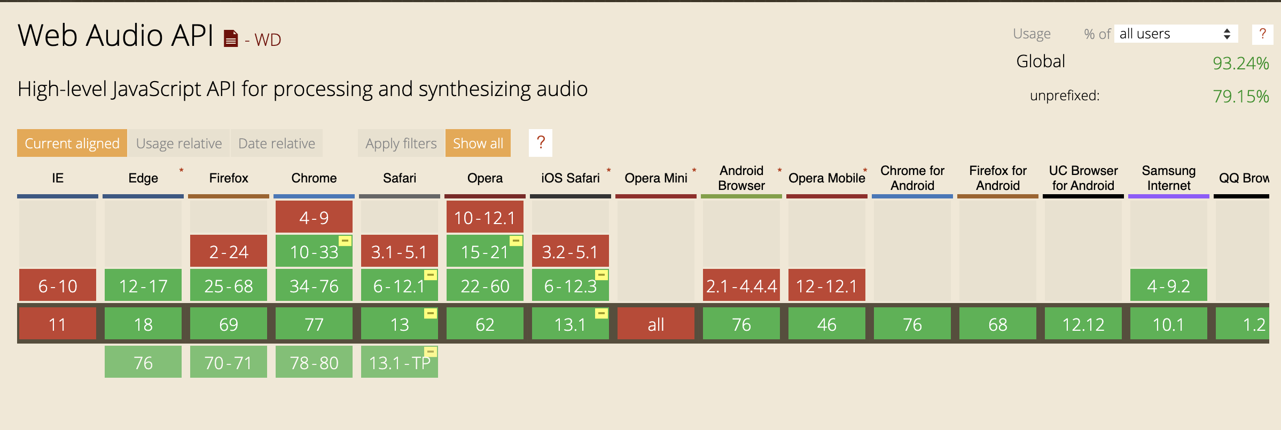Click the iOS Safari 3.2-5.1 cell
Viewport: 1281px width, 430px height.
tap(571, 251)
